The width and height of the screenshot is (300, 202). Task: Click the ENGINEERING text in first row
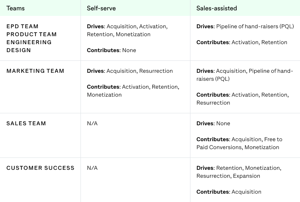29,43
